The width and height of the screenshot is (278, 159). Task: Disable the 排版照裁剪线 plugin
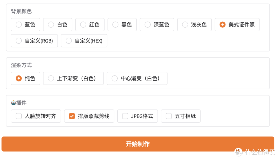(x=89, y=116)
